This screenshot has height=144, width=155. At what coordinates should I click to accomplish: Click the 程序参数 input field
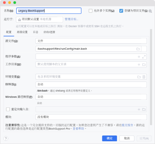pyautogui.click(x=91, y=57)
